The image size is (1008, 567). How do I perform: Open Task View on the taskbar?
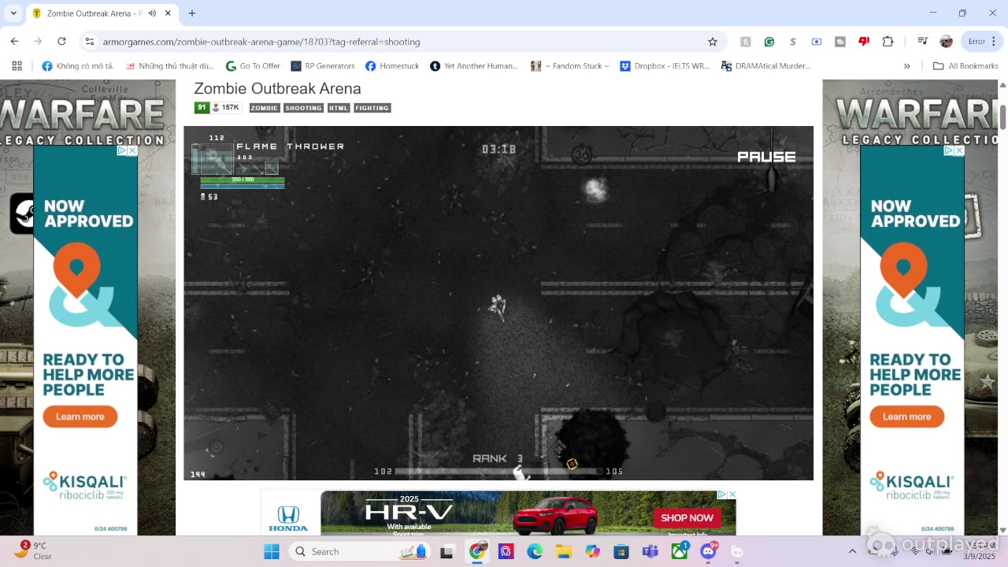pos(447,551)
